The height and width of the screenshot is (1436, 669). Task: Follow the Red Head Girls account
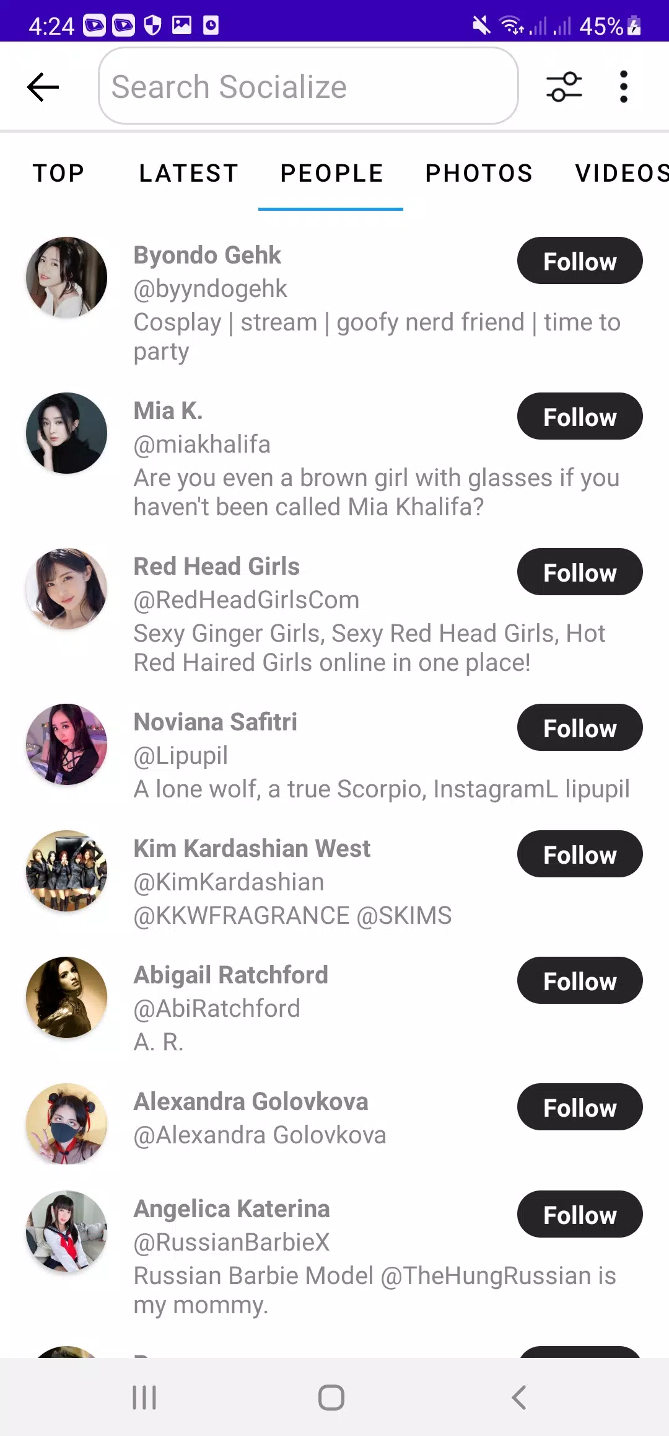[x=580, y=572]
